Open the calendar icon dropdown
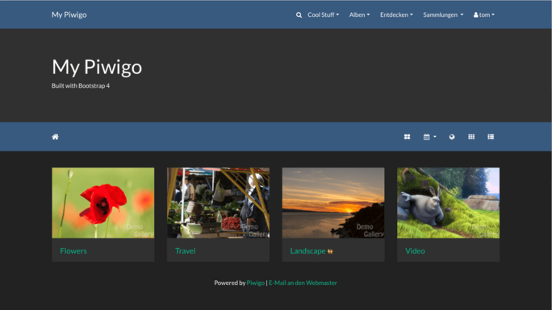This screenshot has height=310, width=552. [x=429, y=137]
